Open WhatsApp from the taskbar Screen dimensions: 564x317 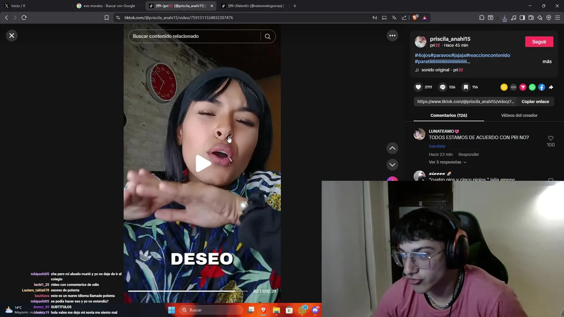[302, 310]
